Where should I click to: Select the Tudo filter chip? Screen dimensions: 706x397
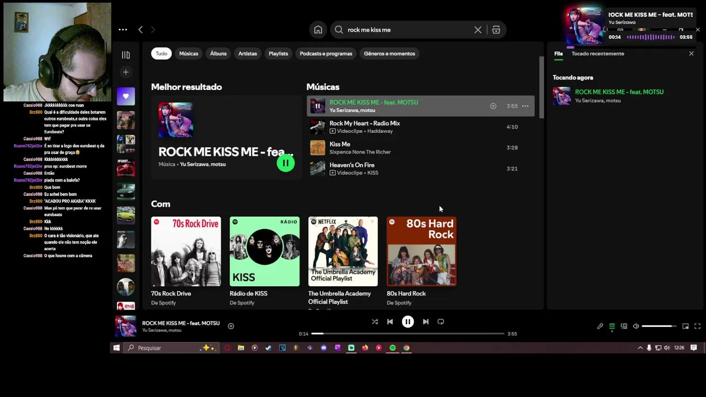point(162,53)
